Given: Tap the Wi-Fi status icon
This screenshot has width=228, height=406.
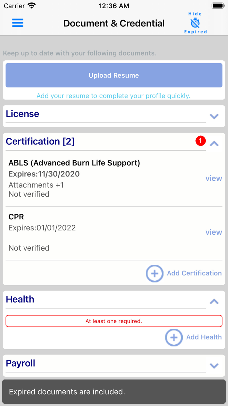Looking at the screenshot, I should pos(32,6).
